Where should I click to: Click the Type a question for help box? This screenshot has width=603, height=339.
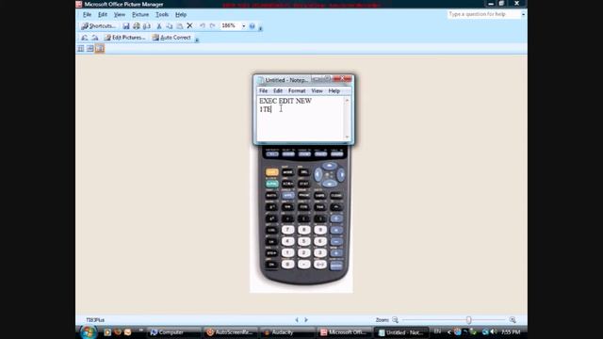[483, 14]
